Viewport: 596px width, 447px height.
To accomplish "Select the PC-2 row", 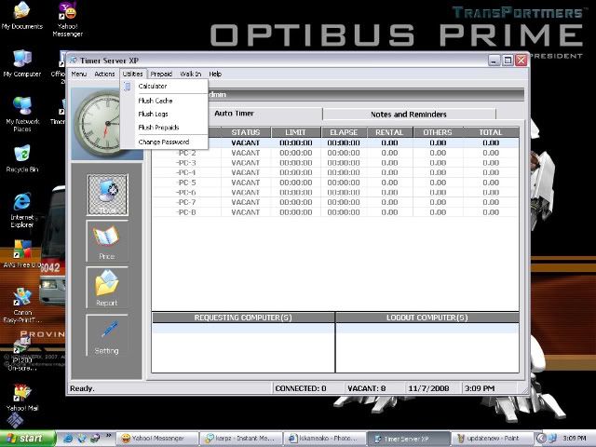I will (x=335, y=153).
